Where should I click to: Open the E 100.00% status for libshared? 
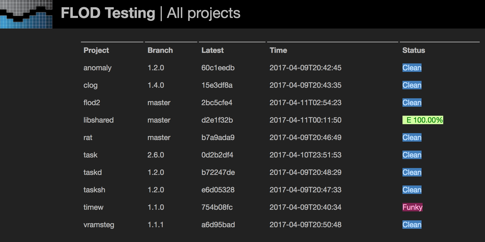(x=423, y=120)
